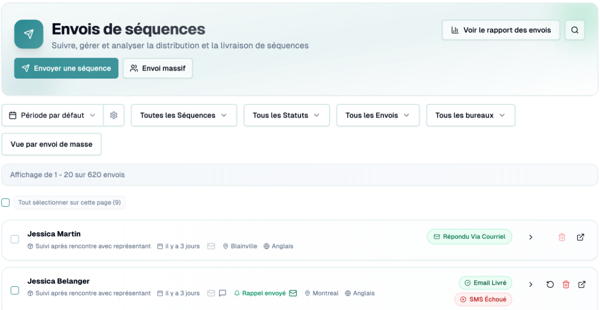Click the SMS Échoué status badge
Viewport: 600px width, 310px height.
[x=483, y=299]
